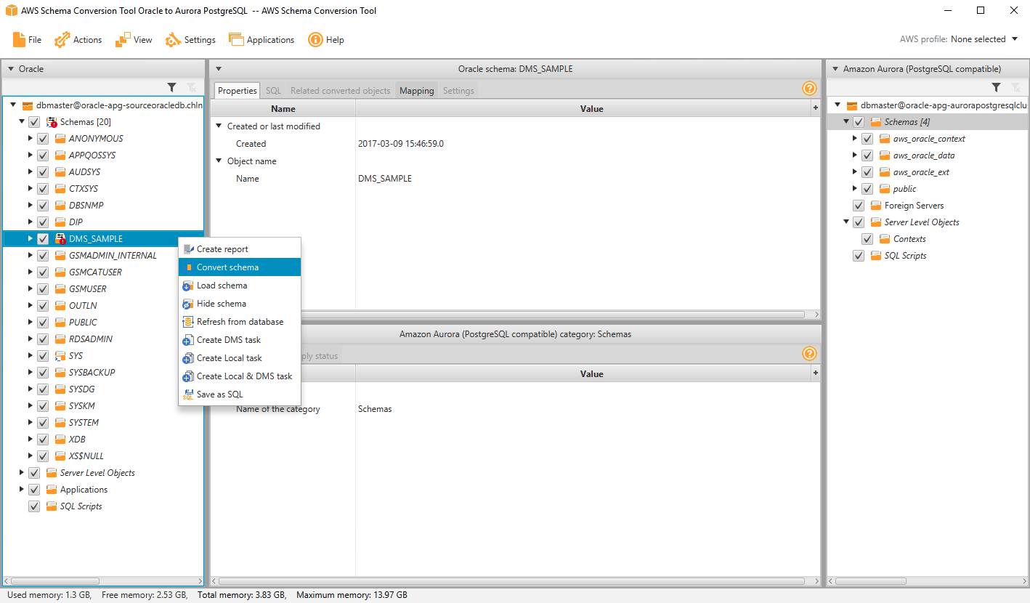Click the filter icon in the Amazon Aurora panel
Image resolution: width=1030 pixels, height=603 pixels.
click(x=997, y=87)
